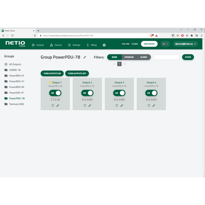This screenshot has width=205, height=205.
Task: Click the pencil icon beside Group PowerPDU-7B title
Action: click(85, 57)
